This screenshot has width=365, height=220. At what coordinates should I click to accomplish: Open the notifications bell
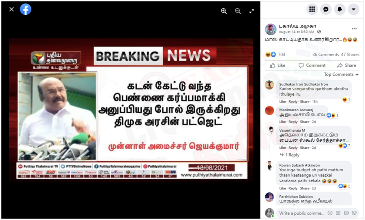[340, 9]
